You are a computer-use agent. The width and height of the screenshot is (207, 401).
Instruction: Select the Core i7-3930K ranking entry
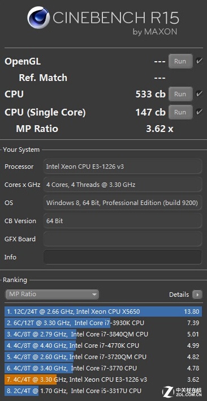pos(103,323)
